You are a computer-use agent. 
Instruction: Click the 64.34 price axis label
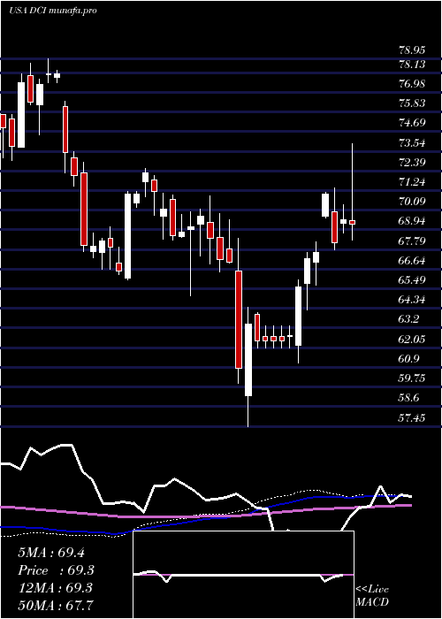point(413,300)
